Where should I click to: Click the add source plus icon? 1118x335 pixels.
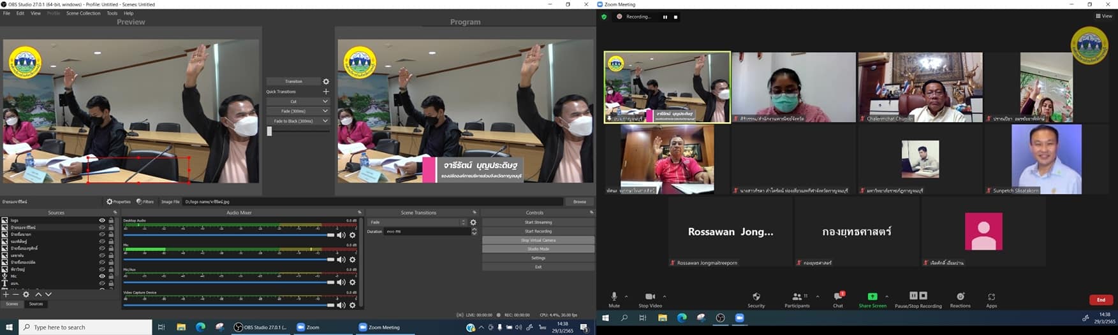coord(6,294)
